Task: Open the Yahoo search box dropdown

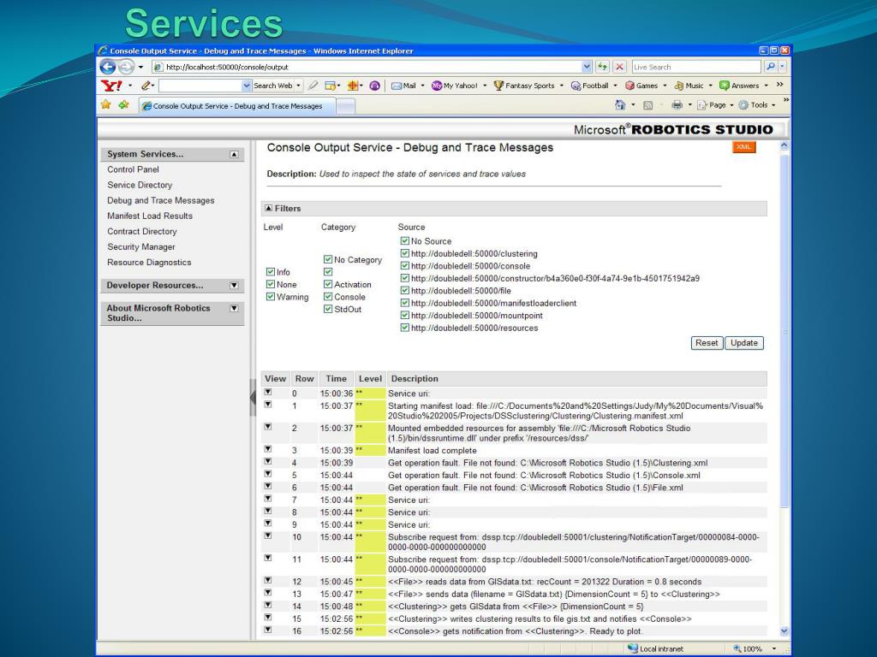Action: pyautogui.click(x=246, y=86)
